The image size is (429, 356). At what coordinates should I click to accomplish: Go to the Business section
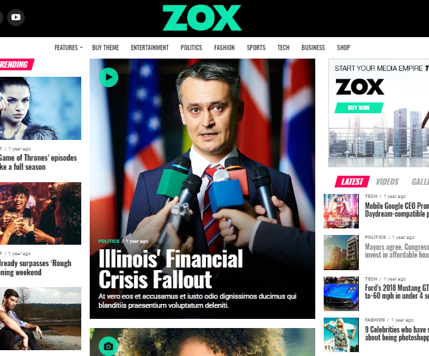pos(313,48)
